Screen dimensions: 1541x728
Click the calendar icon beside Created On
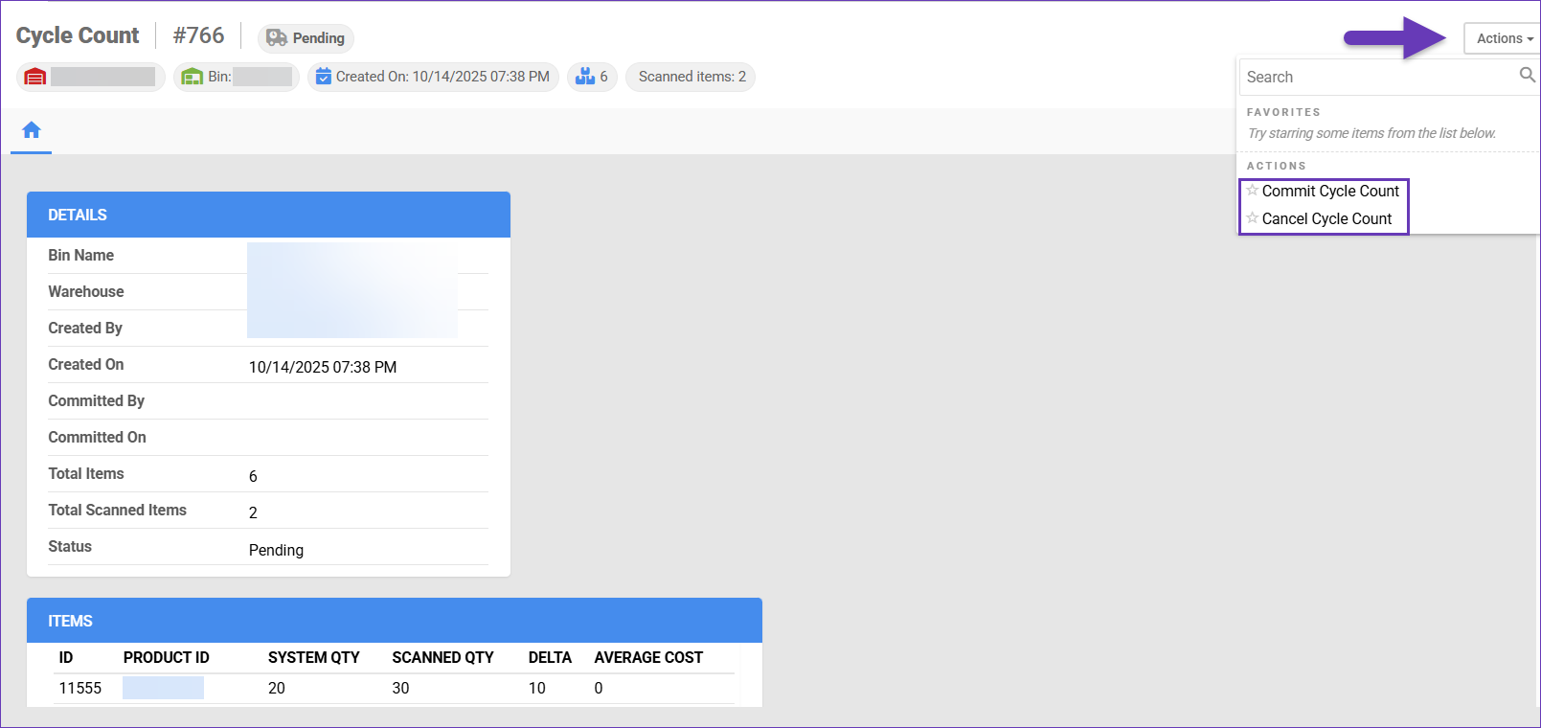click(324, 77)
